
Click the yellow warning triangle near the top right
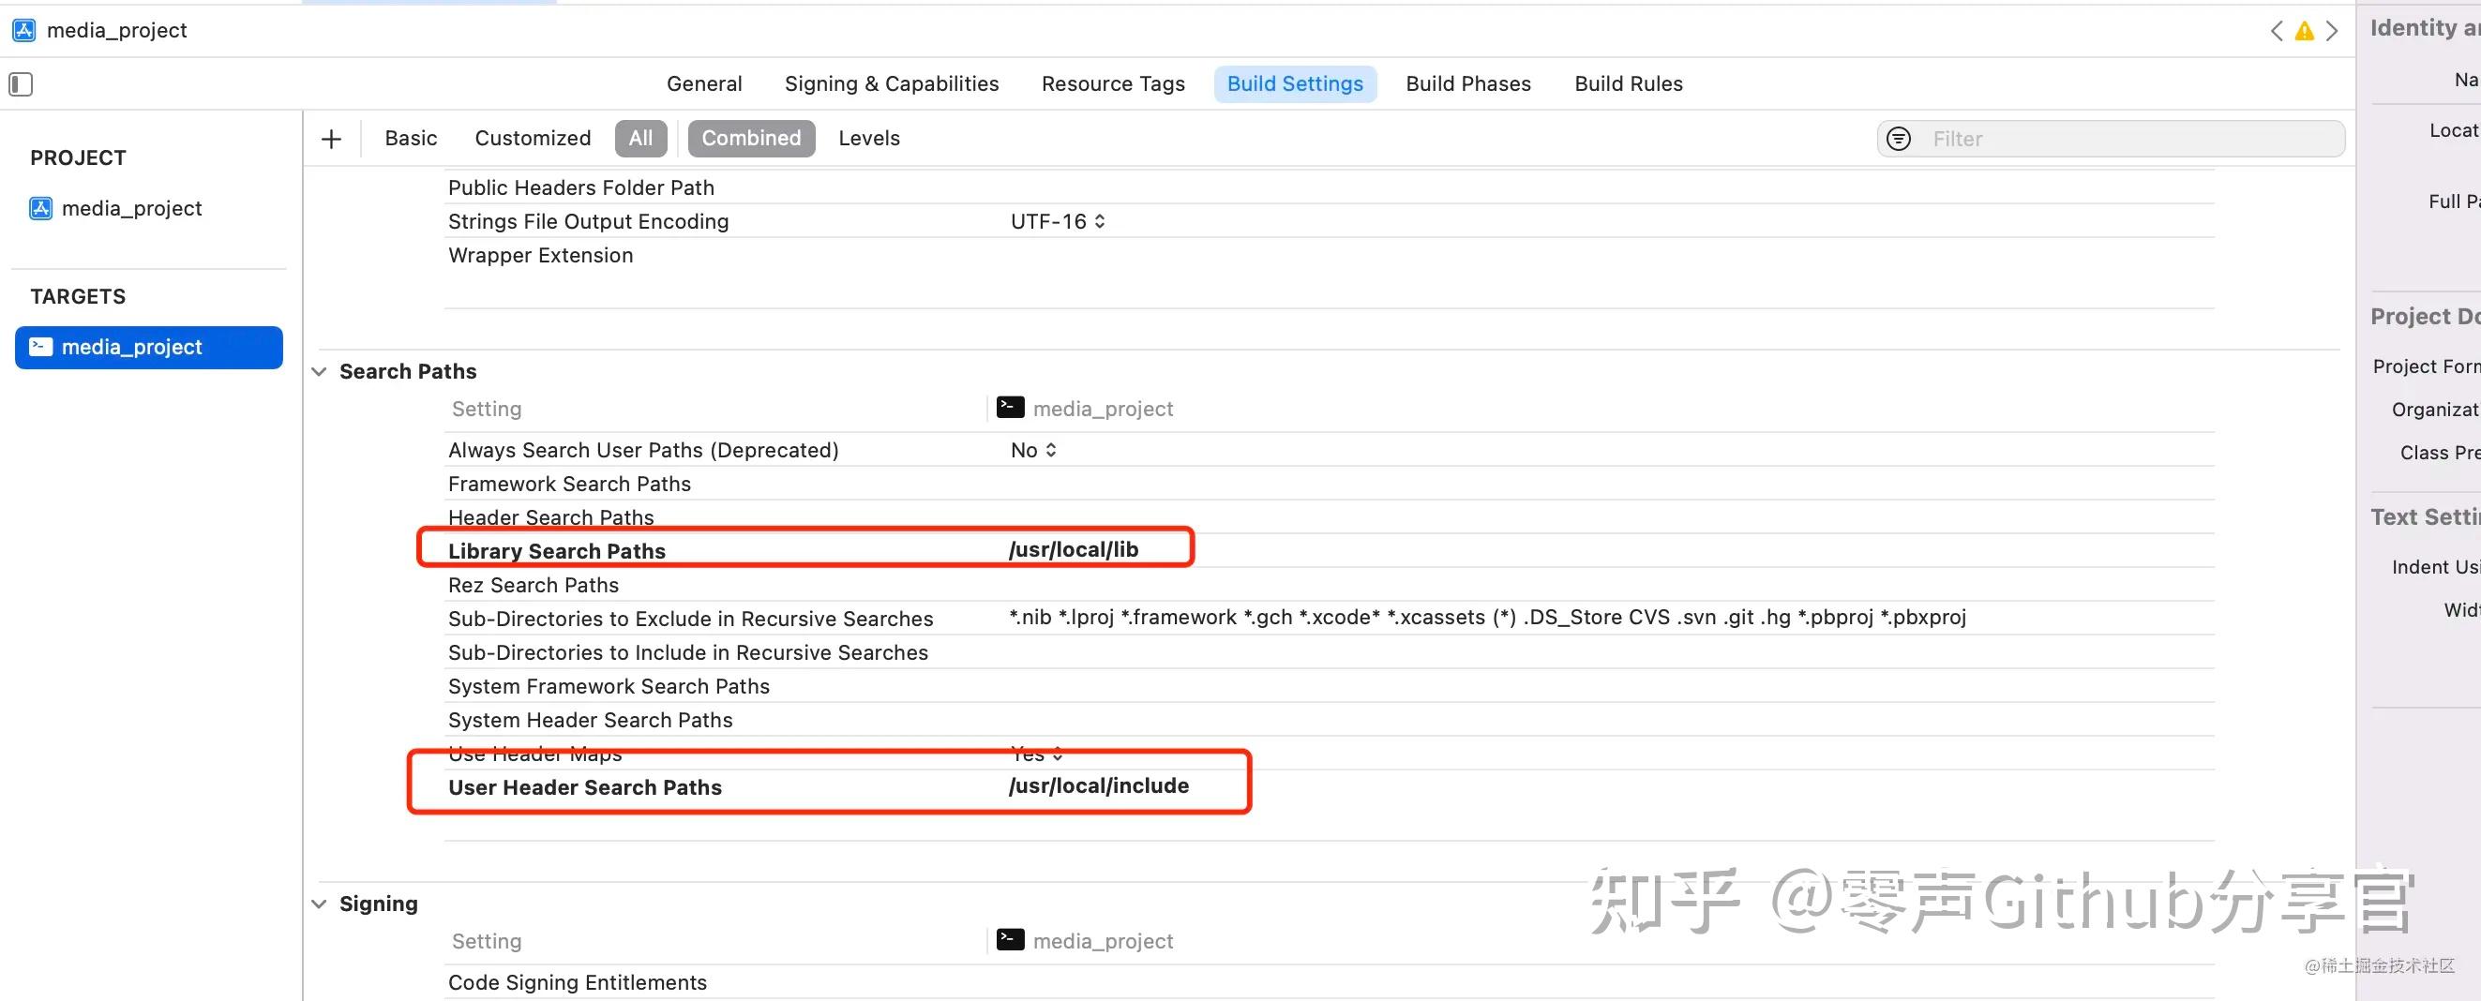pos(2304,31)
